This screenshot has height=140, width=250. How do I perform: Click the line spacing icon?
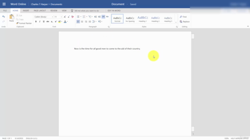click(94, 22)
